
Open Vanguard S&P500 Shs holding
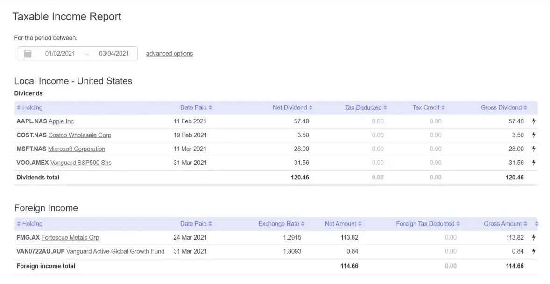pos(81,163)
